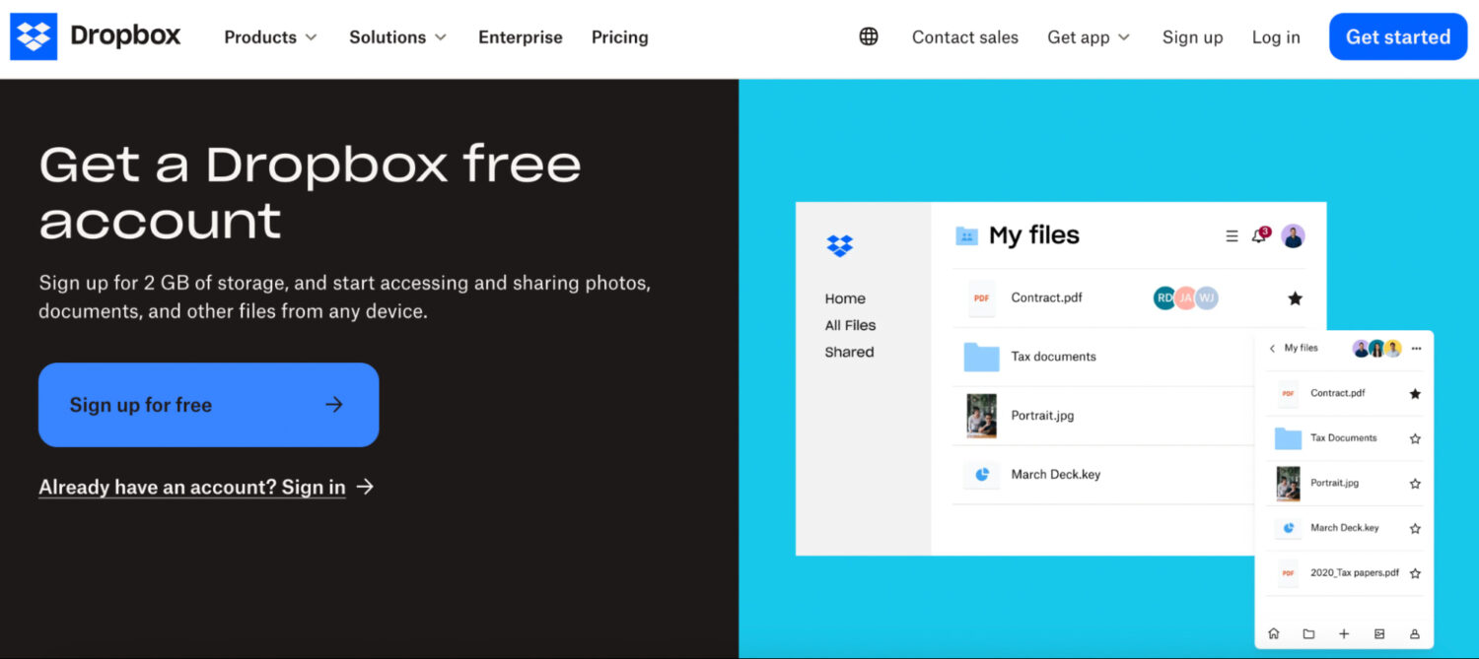The height and width of the screenshot is (659, 1479).
Task: Click the Dropbox wordmark text
Action: [125, 36]
